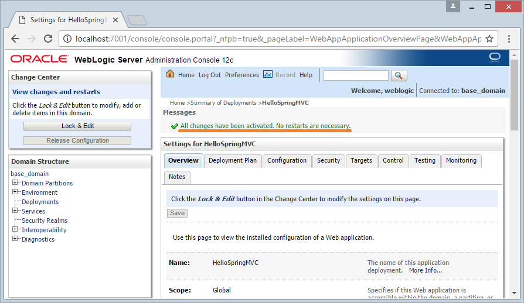Click the site information icon in the address bar
524x303 pixels.
click(67, 39)
